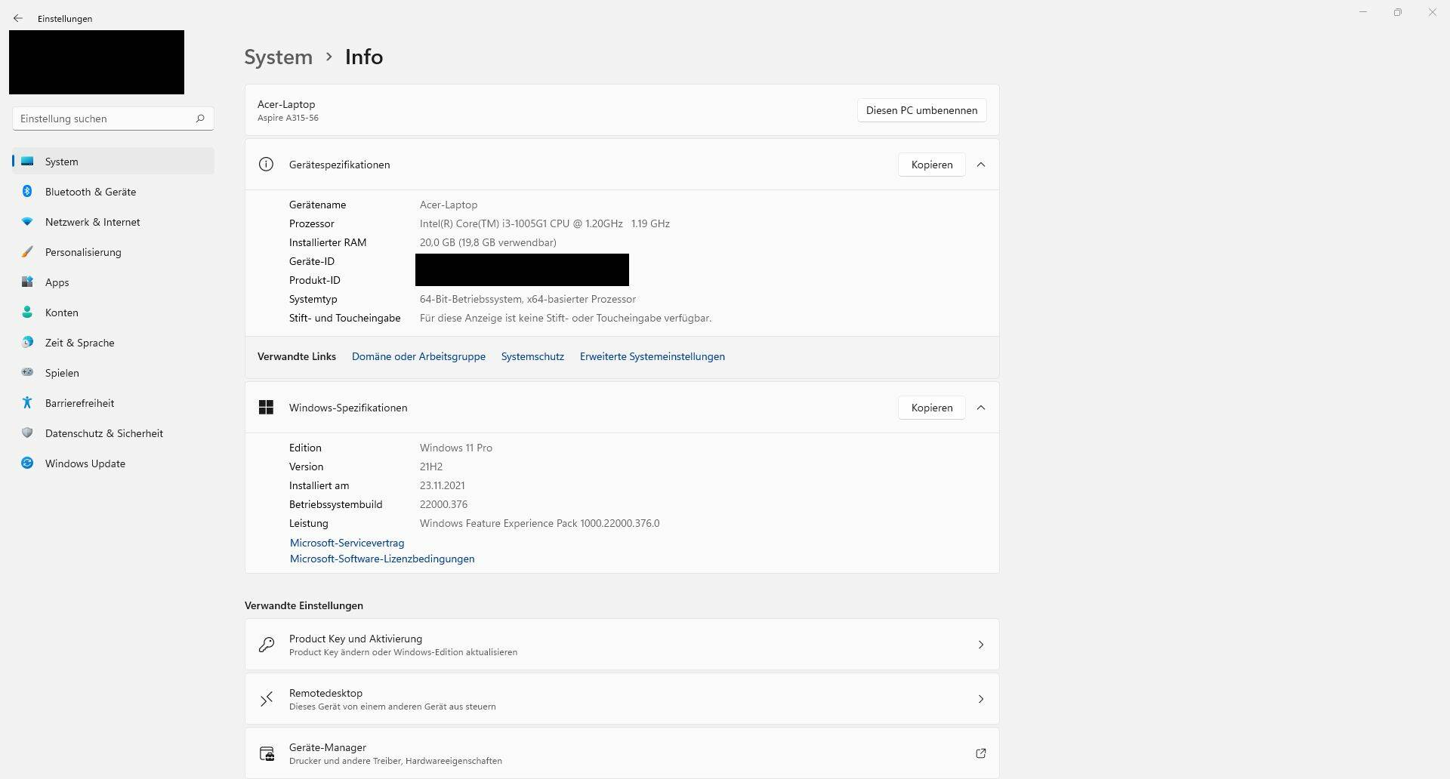Click the Aspire A315-56 model text
This screenshot has height=779, width=1450.
[288, 118]
